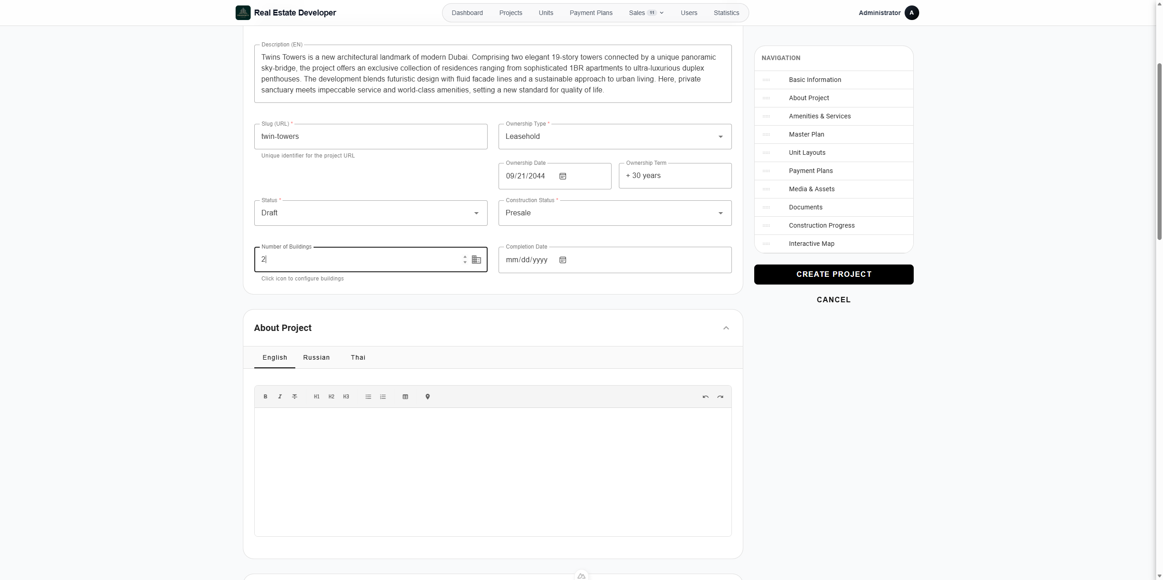This screenshot has width=1163, height=580.
Task: Apply strikethrough formatting in the editor
Action: [294, 397]
